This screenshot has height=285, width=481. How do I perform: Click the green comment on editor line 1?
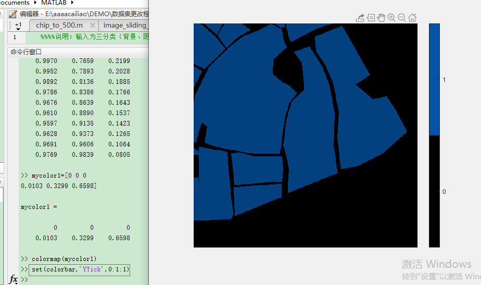(95, 37)
